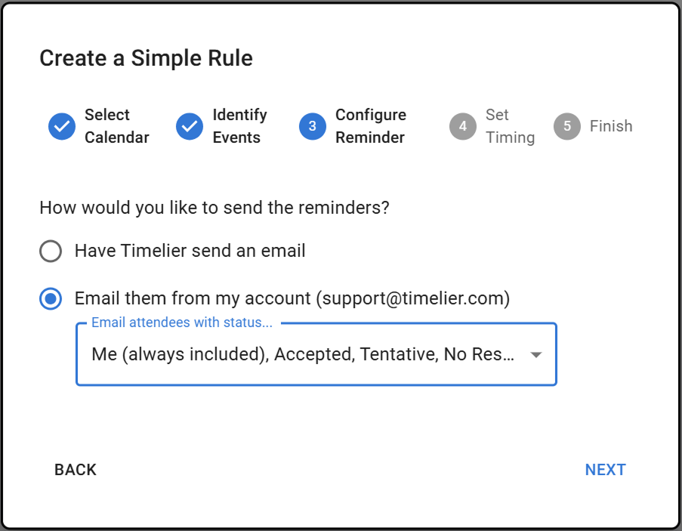The width and height of the screenshot is (682, 531).
Task: Jump to the Finish step label
Action: point(611,126)
